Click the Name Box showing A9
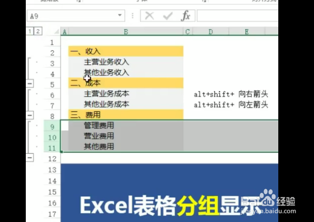The width and height of the screenshot is (314, 222). click(76, 15)
